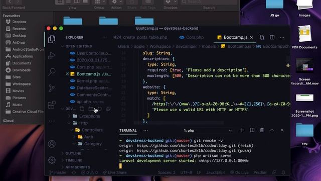
Task: Refresh the Explorer file tree
Action: pos(100,109)
